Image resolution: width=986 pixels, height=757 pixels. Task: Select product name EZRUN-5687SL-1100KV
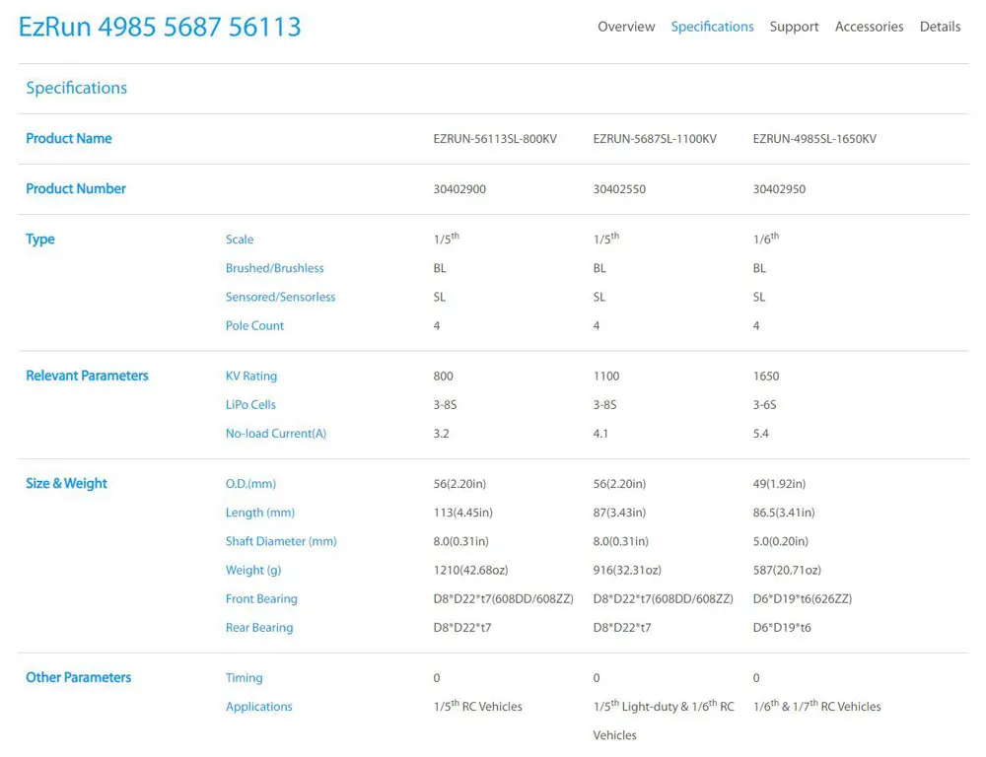655,139
